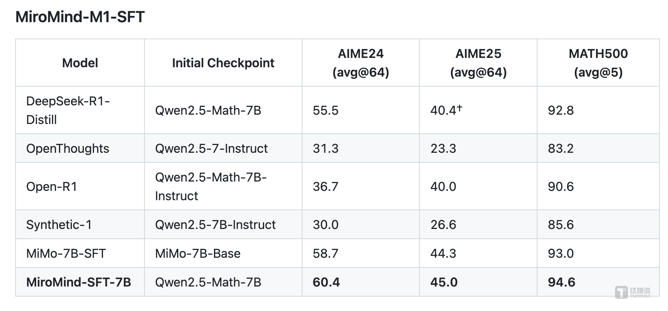Image resolution: width=668 pixels, height=311 pixels.
Task: Click the MiMo-7B-Base checkpoint cell
Action: pos(198,253)
